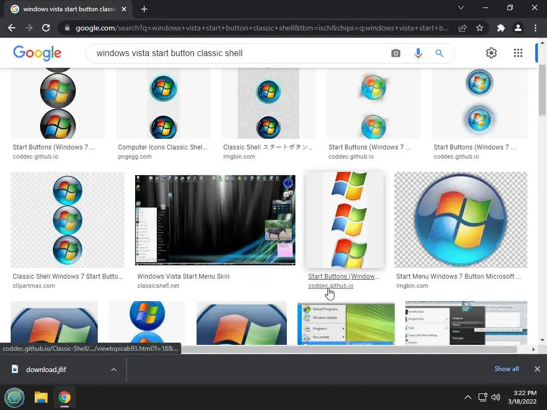547x410 pixels.
Task: Open the three-flag Start Buttons thumbnail
Action: point(345,220)
